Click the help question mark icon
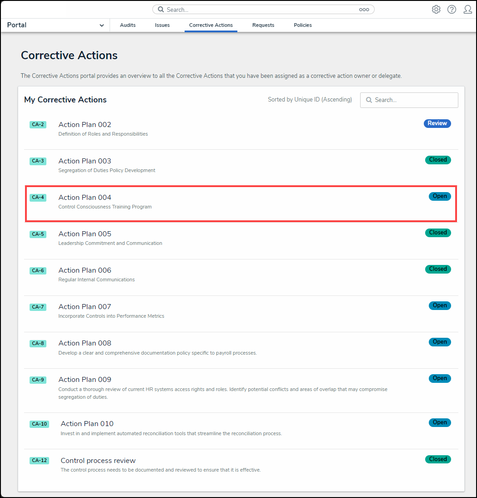Viewport: 477px width, 498px height. tap(452, 10)
